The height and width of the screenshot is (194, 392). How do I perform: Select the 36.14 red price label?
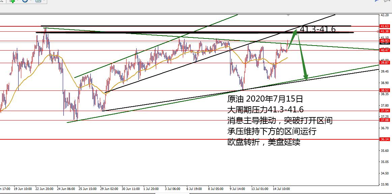click(x=384, y=139)
